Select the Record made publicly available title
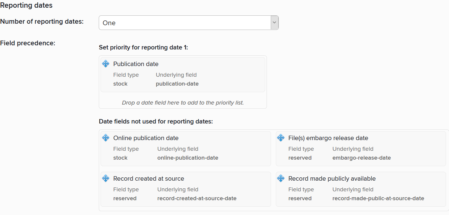The width and height of the screenshot is (449, 215). click(332, 179)
